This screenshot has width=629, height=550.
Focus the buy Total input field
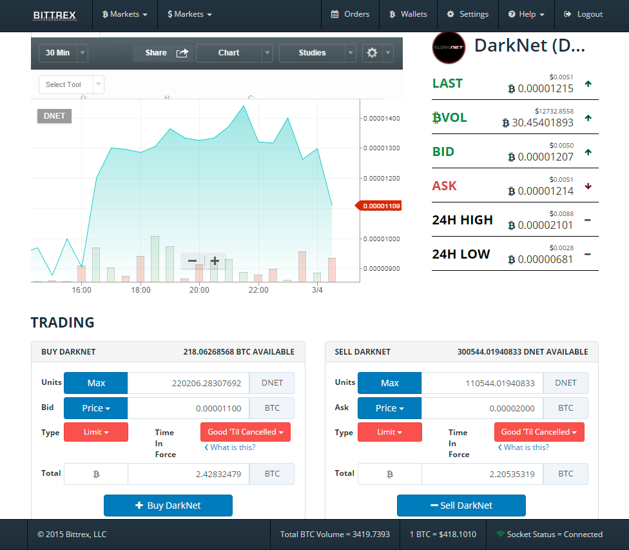[189, 474]
